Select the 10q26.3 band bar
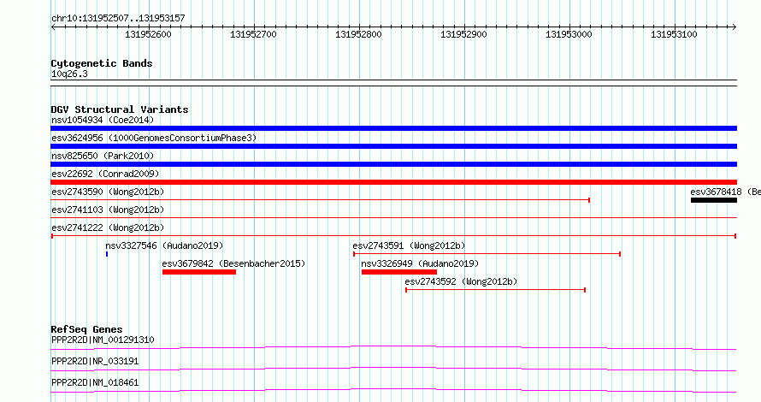The image size is (761, 402). (x=393, y=83)
